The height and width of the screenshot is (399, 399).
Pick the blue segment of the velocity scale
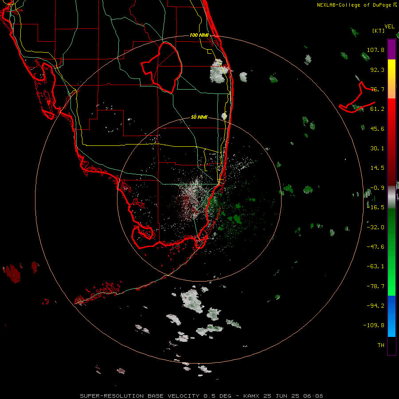391,316
